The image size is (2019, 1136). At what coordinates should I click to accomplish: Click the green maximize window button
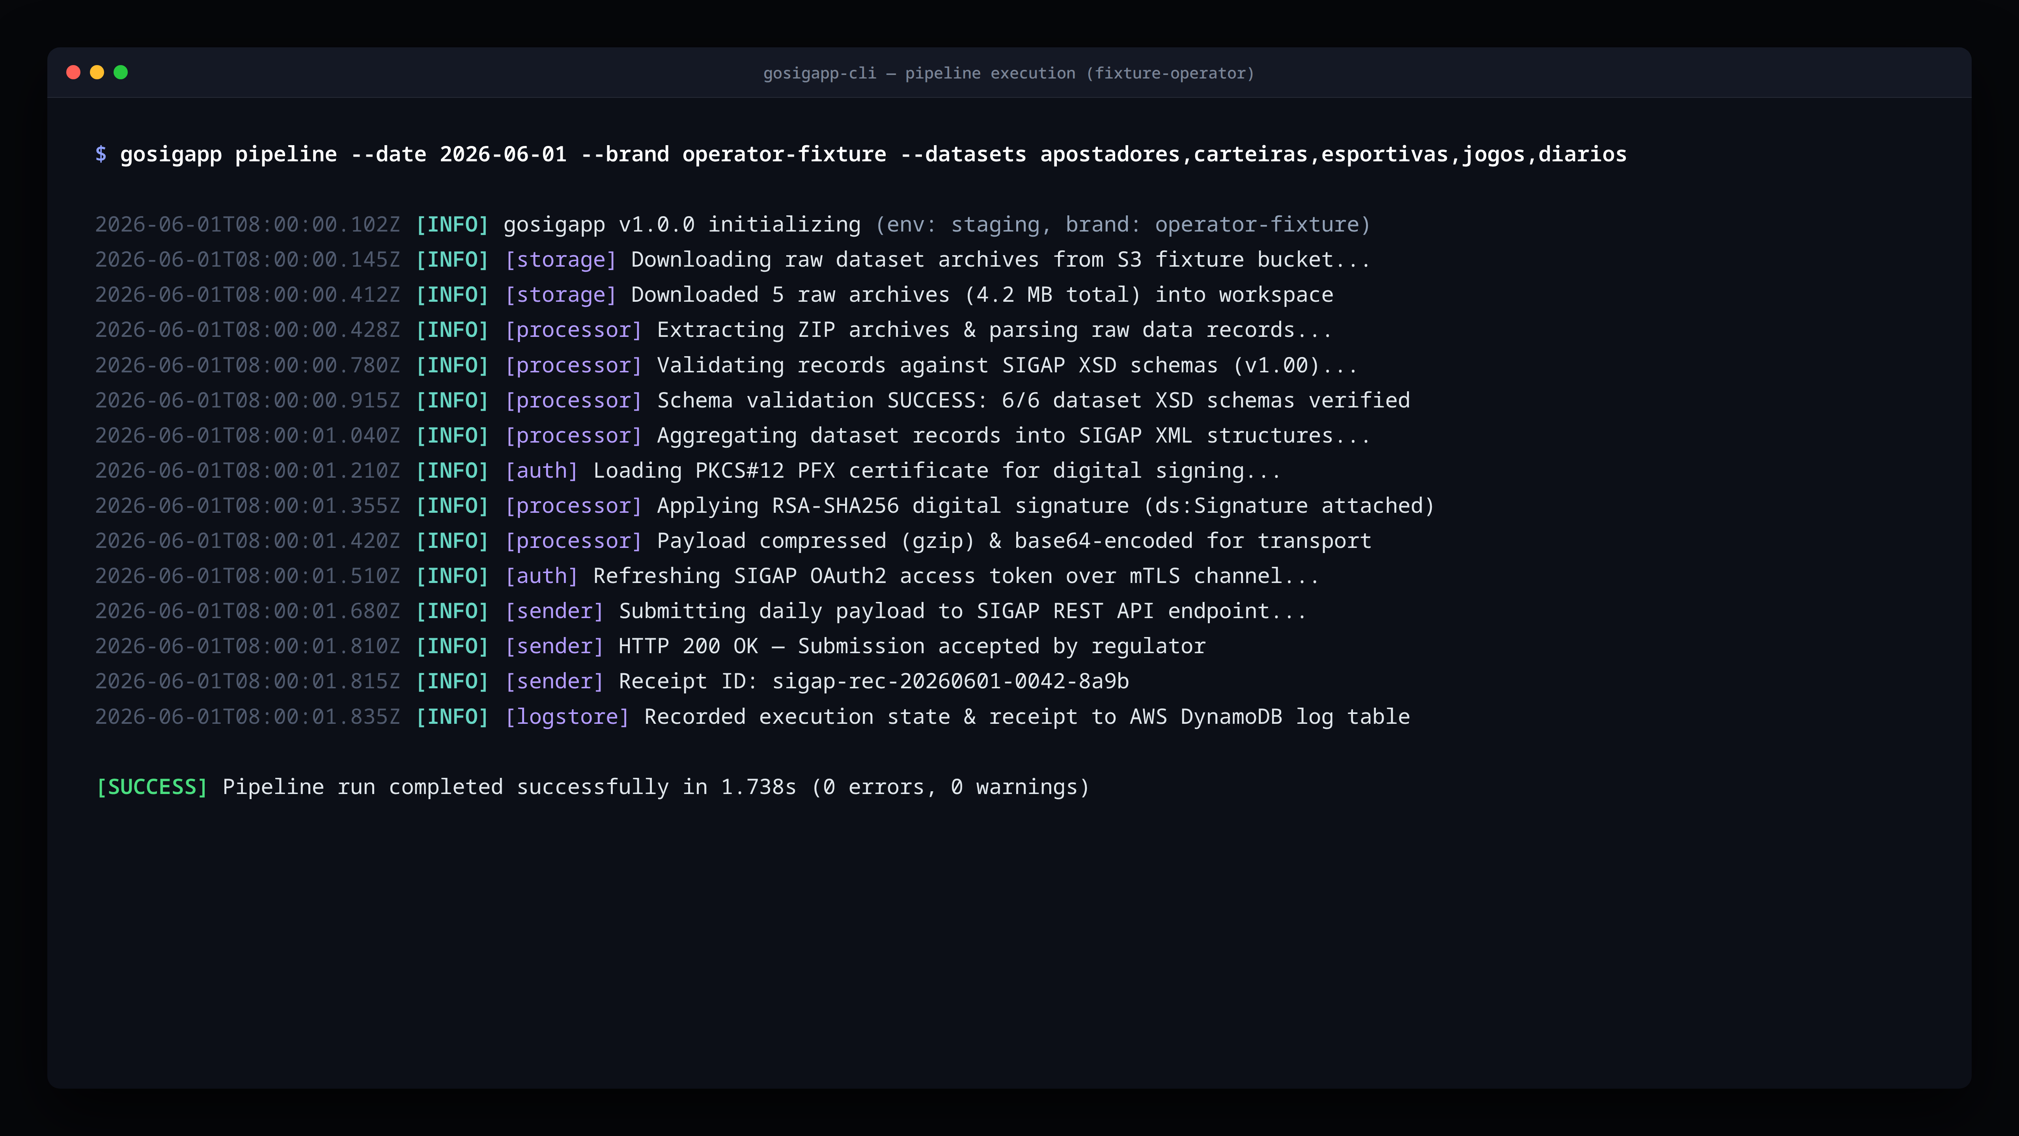coord(121,72)
